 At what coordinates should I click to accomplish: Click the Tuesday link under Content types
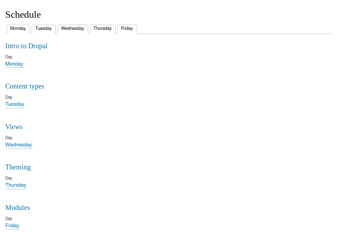coord(15,104)
